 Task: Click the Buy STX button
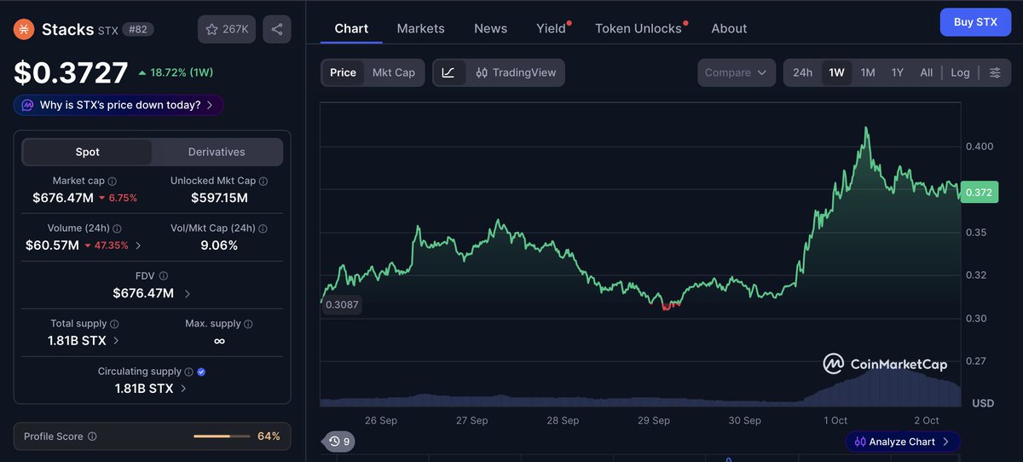(x=974, y=21)
